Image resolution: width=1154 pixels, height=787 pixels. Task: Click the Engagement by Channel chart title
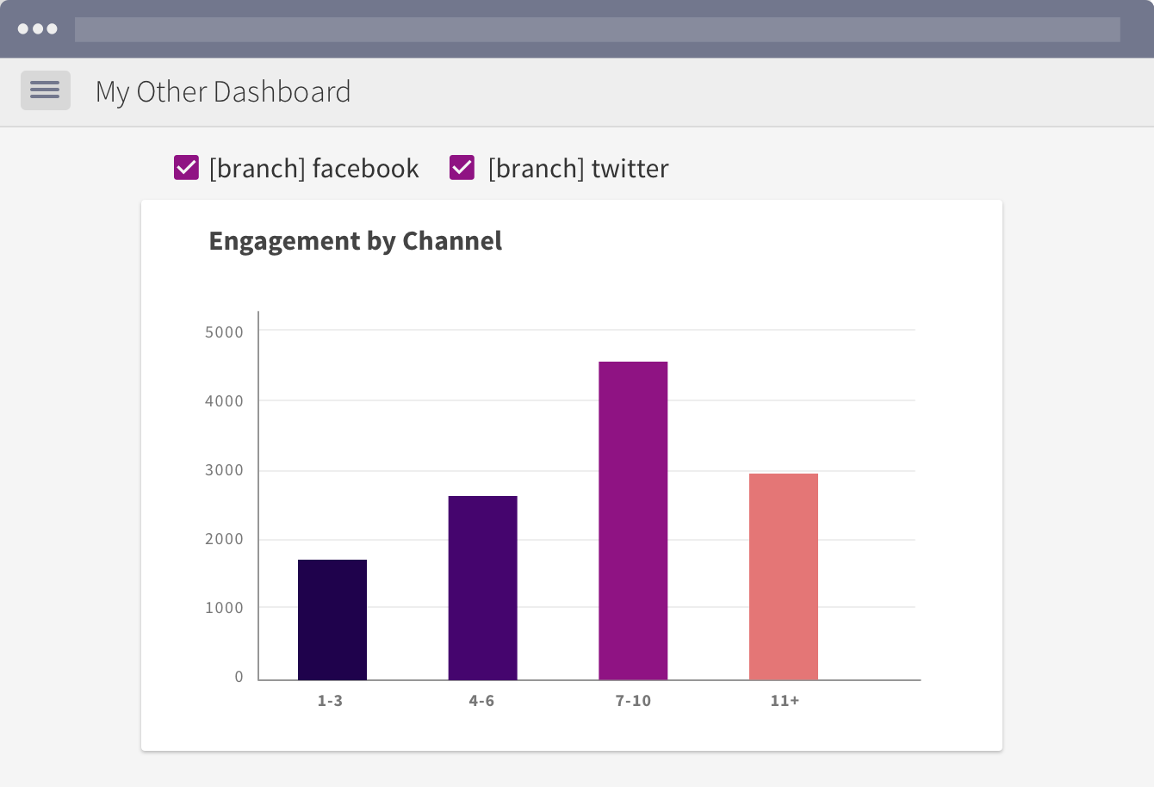click(355, 241)
